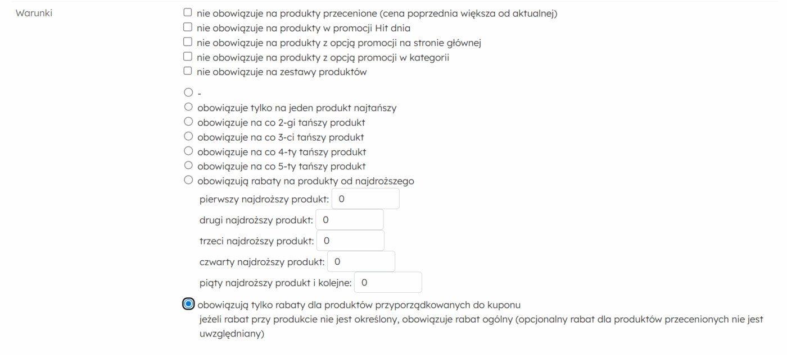Check 'nie obowiązuje na produkty przecenione' checkbox
This screenshot has width=787, height=355.
[x=188, y=12]
